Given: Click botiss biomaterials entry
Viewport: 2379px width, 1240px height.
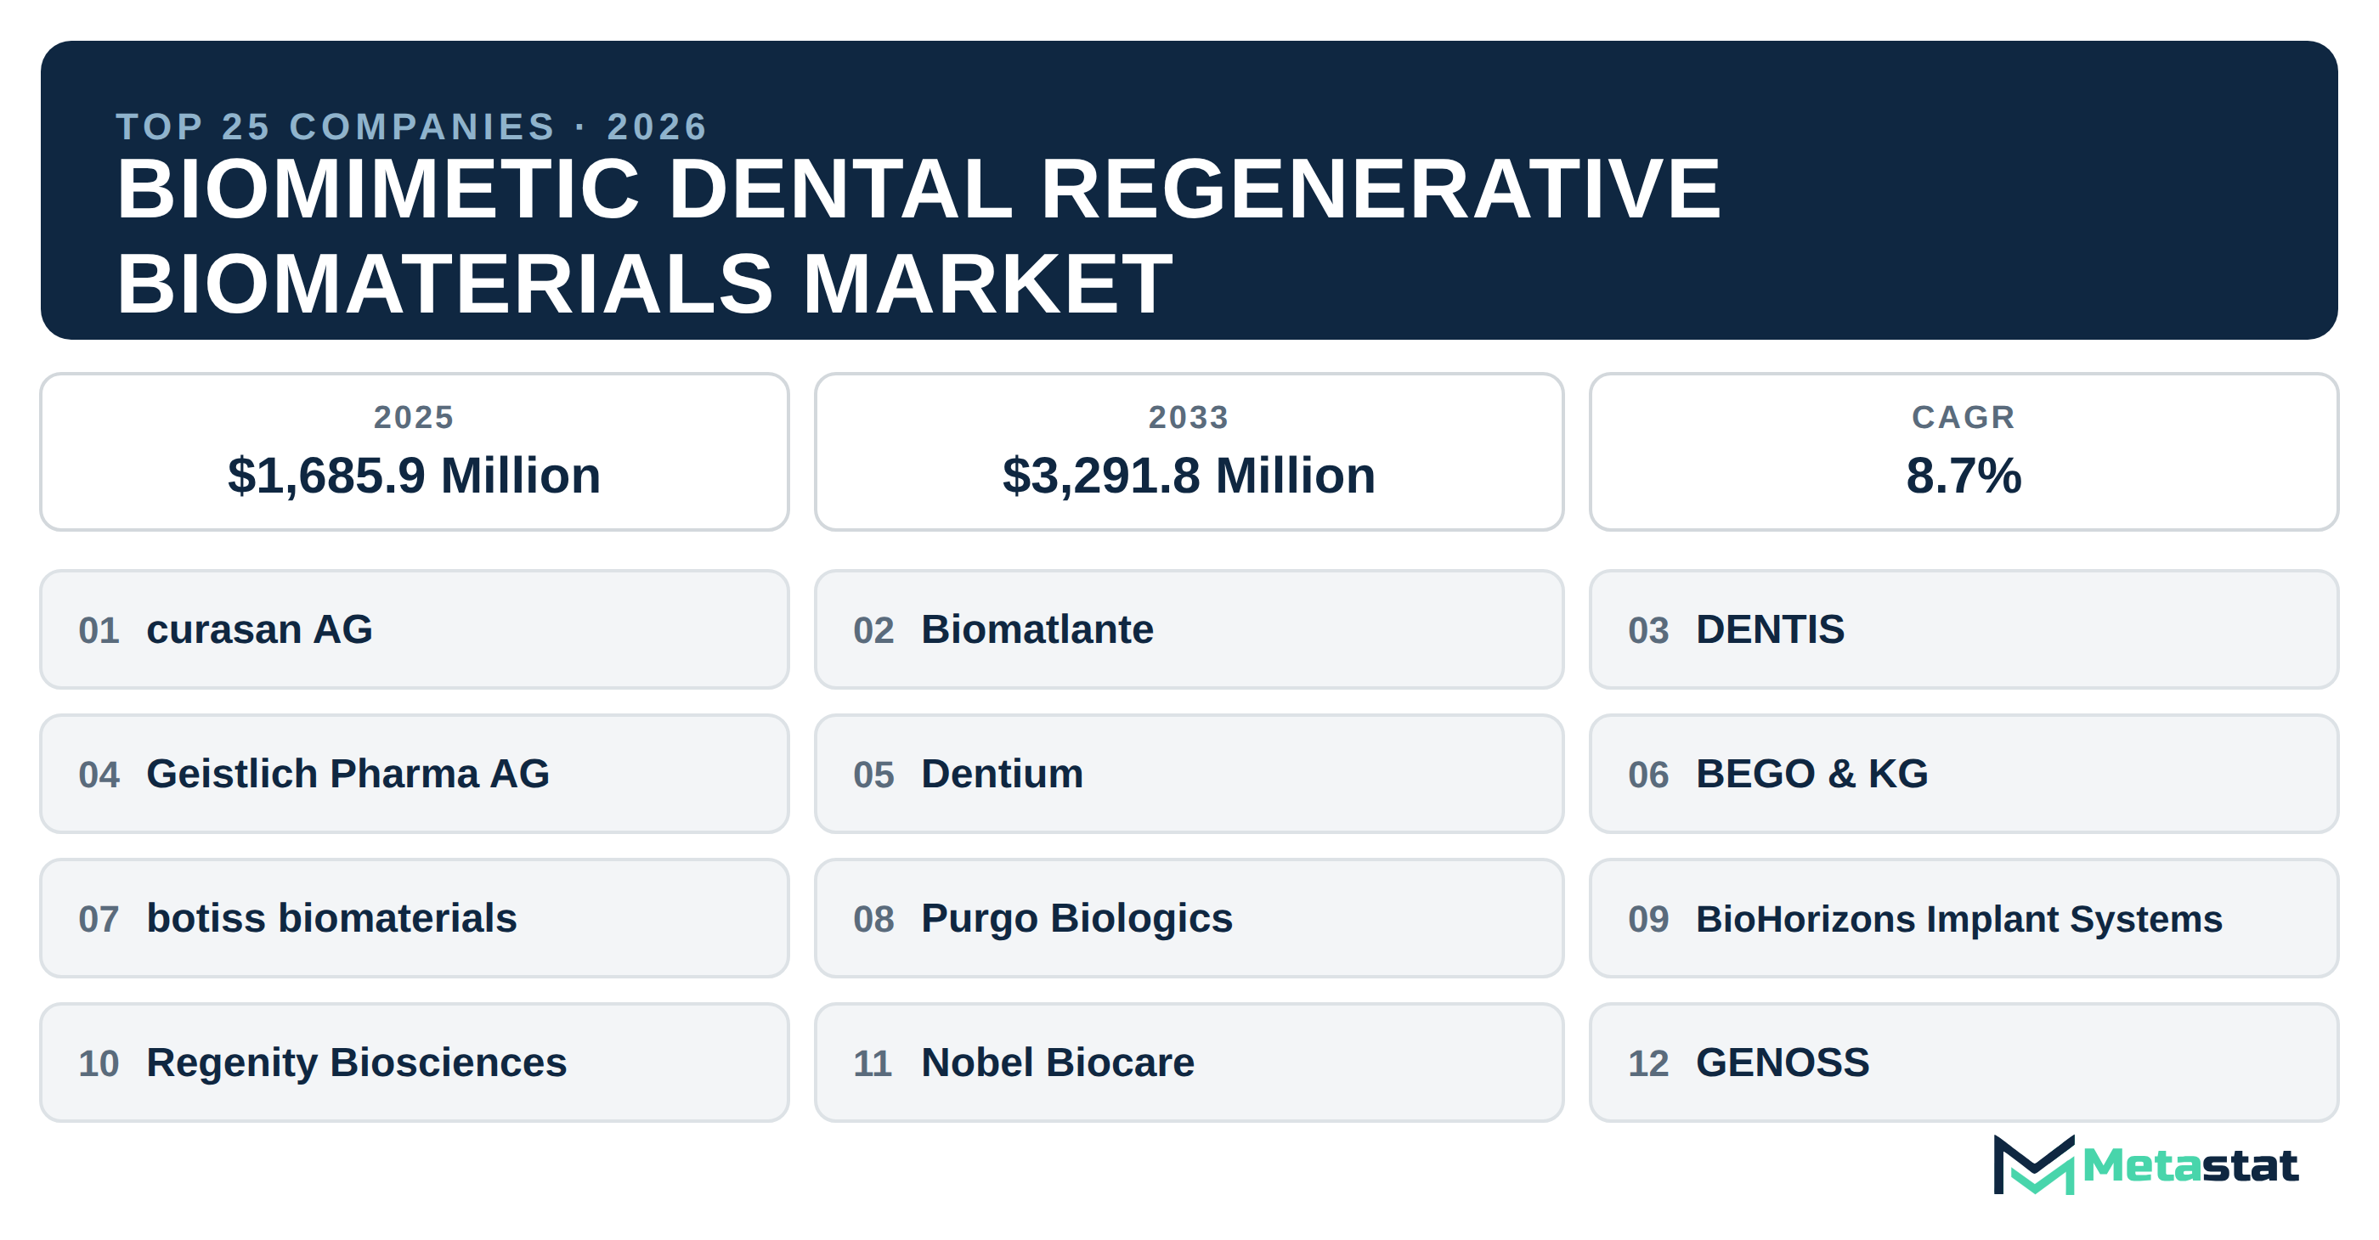Looking at the screenshot, I should (x=415, y=918).
